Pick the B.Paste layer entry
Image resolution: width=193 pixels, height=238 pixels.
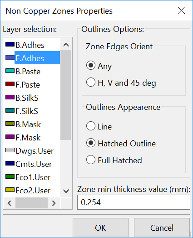[28, 72]
